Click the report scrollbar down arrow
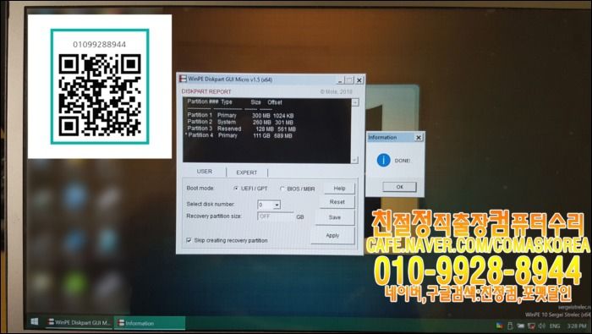Screen dimensions: 592x334 coord(354,160)
